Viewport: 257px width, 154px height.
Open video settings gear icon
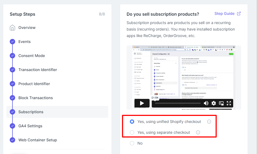[213, 103]
